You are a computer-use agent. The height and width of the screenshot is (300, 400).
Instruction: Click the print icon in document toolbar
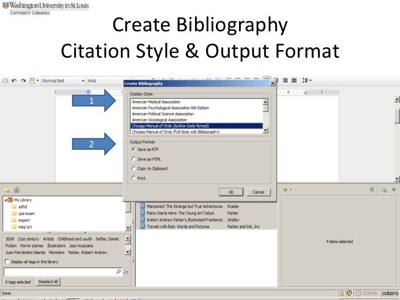coord(5,81)
